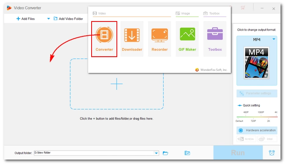The height and width of the screenshot is (164, 285).
Task: Launch the screen Recorder
Action: 160,39
